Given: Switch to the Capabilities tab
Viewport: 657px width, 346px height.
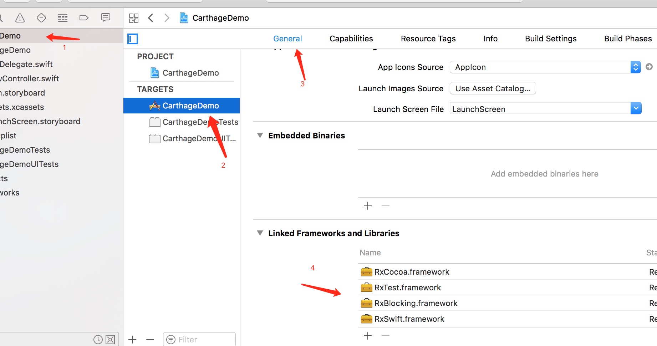Looking at the screenshot, I should (x=351, y=39).
